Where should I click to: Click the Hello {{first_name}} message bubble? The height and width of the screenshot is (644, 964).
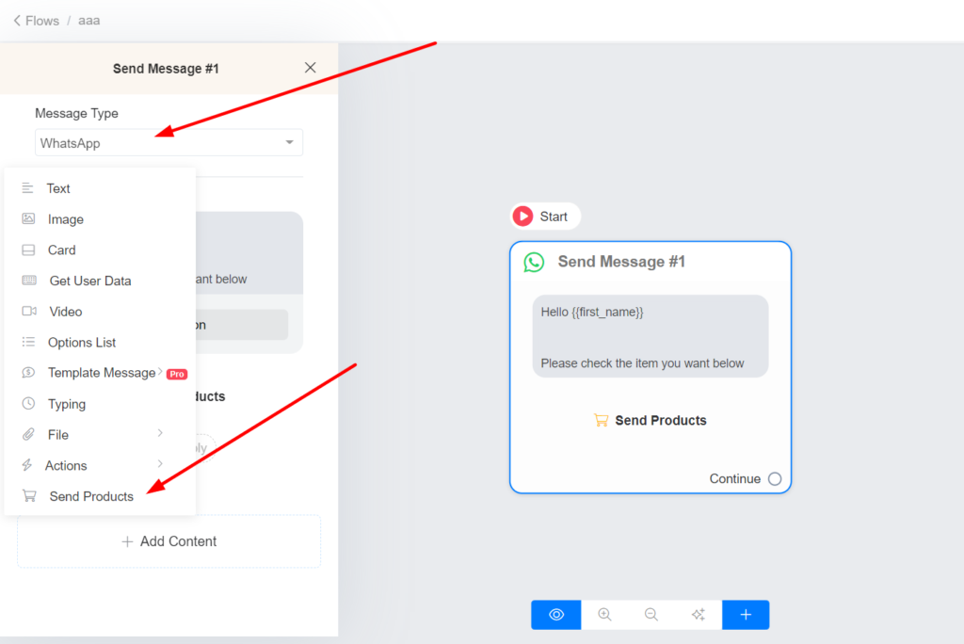click(651, 336)
